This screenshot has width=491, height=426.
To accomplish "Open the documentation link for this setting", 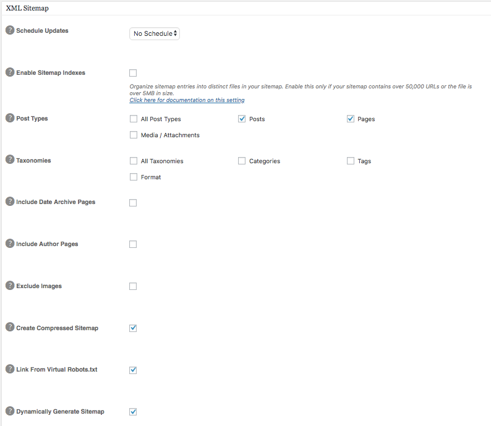I will tap(187, 100).
